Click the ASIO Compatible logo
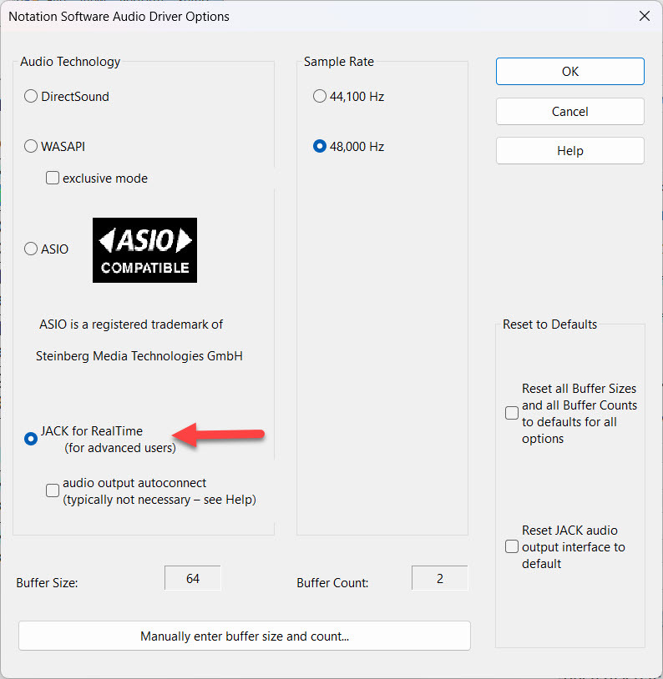Screen dimensions: 663x679 (144, 249)
